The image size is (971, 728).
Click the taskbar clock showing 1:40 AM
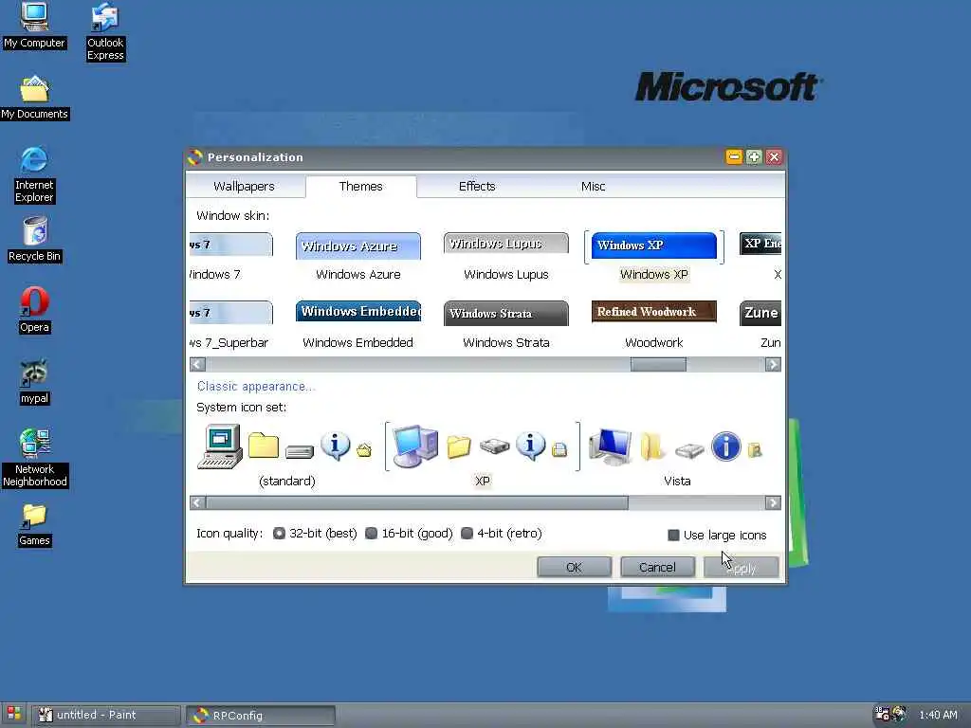(938, 715)
